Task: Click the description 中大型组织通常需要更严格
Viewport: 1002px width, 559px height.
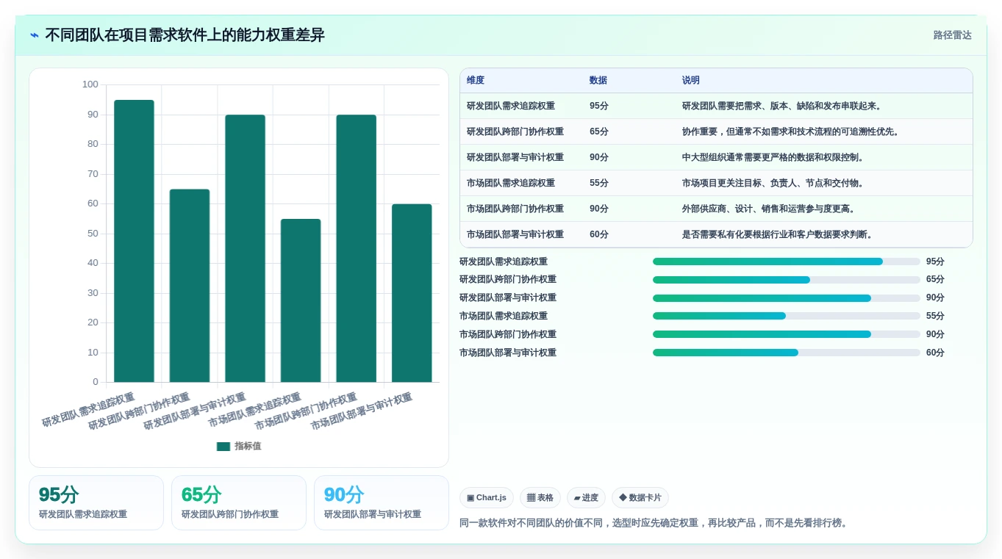Action: coord(773,157)
